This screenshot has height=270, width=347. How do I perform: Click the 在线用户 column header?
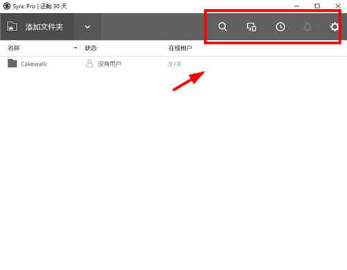pyautogui.click(x=180, y=48)
